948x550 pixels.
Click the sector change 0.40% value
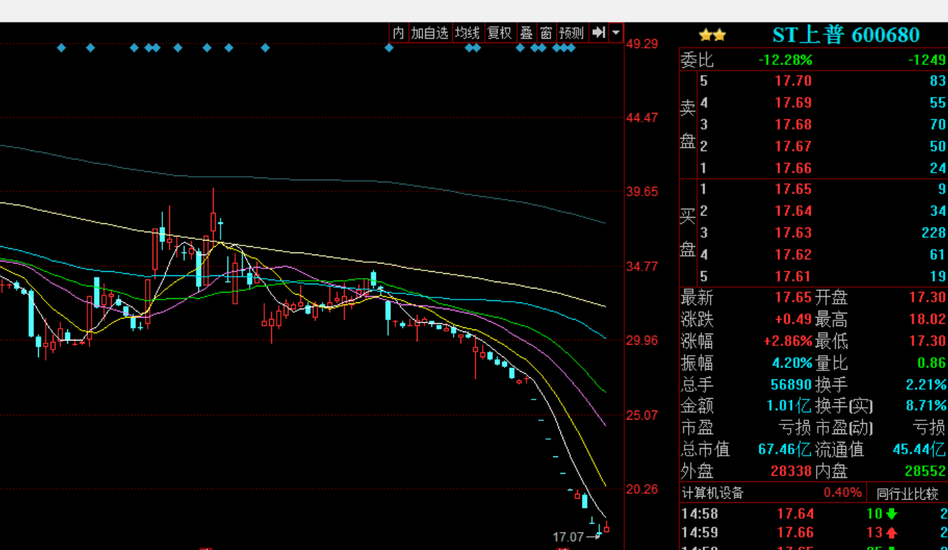[x=843, y=493]
